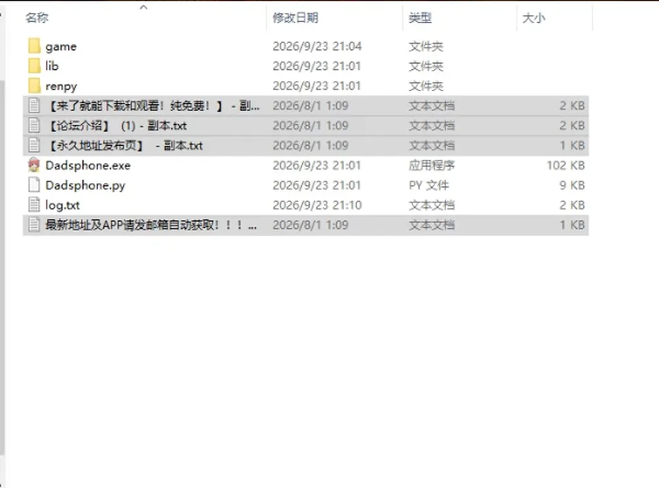
Task: Click the log.txt document icon
Action: (x=34, y=205)
